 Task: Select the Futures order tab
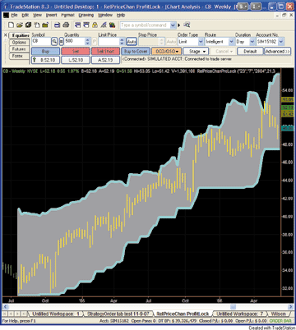(x=19, y=49)
